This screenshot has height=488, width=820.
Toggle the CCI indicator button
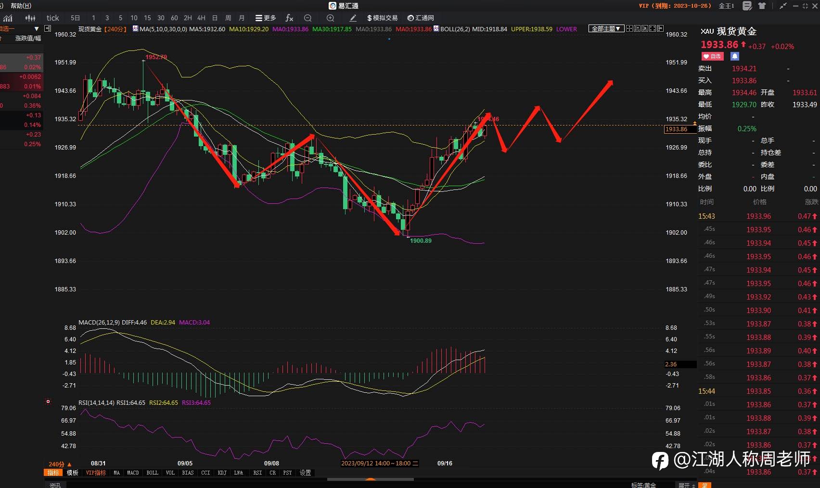coord(205,473)
